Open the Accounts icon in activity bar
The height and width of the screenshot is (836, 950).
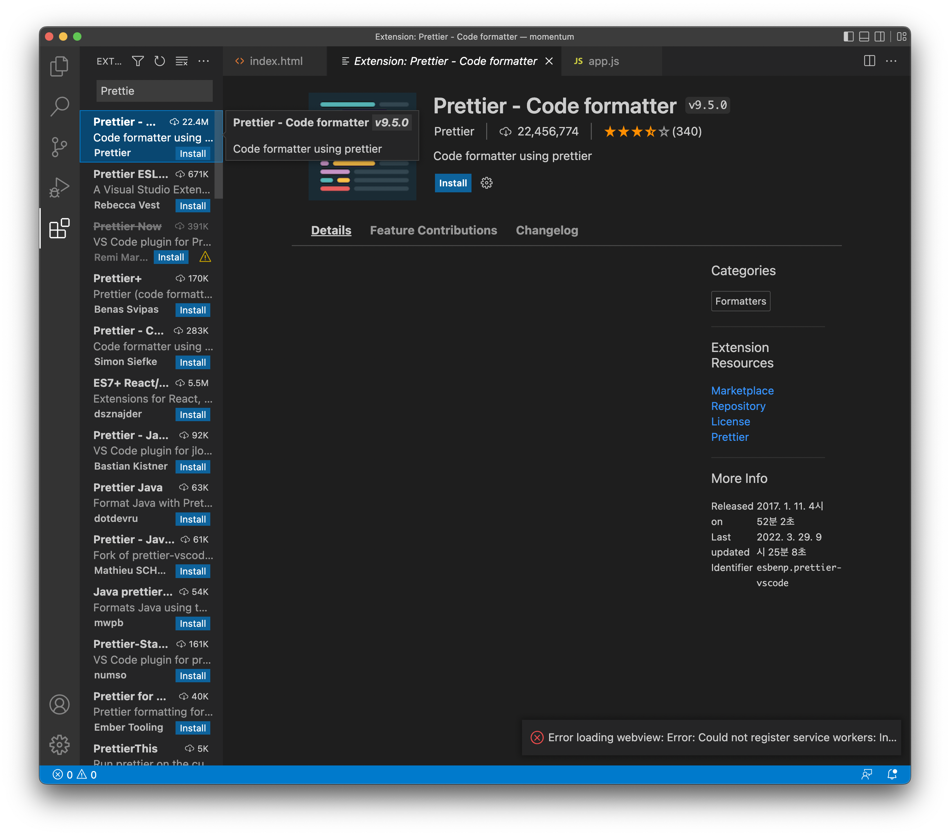pos(59,704)
